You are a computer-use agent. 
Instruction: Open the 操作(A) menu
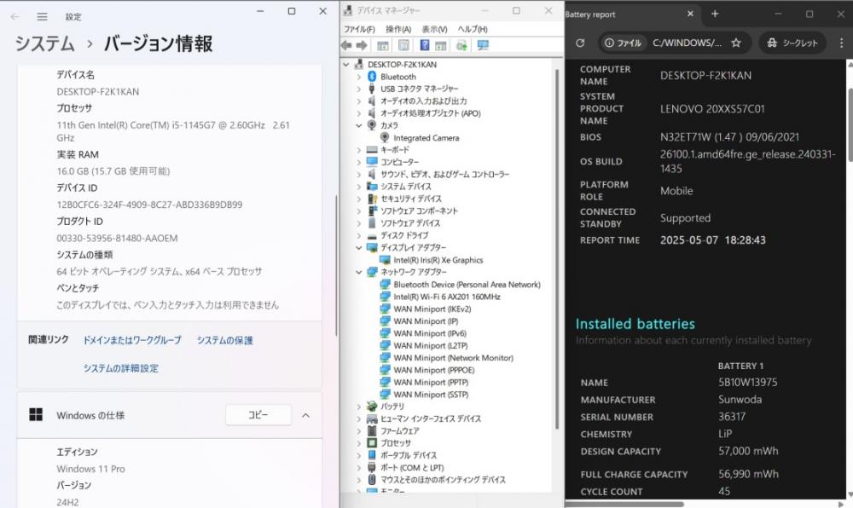[398, 29]
